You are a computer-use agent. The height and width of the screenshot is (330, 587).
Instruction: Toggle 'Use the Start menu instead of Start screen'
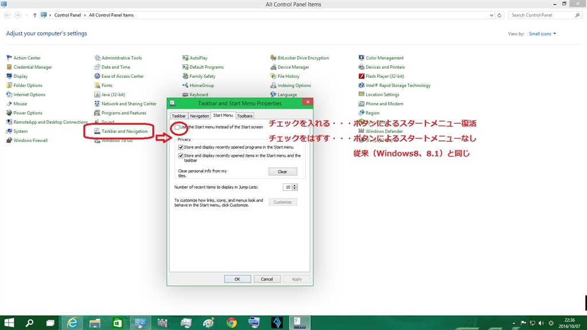[177, 127]
